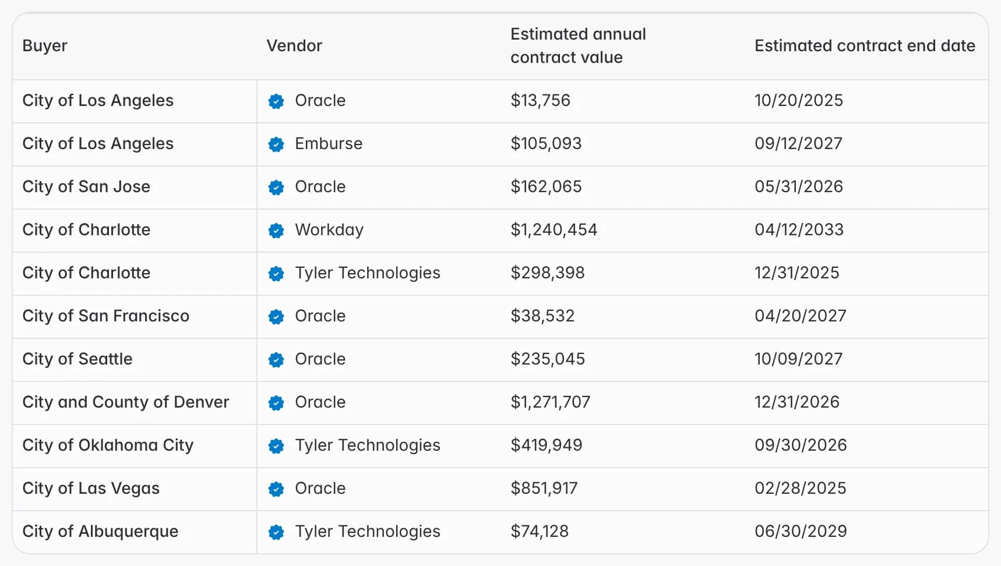1001x566 pixels.
Task: Click the 12/31/2025 end date
Action: [796, 273]
